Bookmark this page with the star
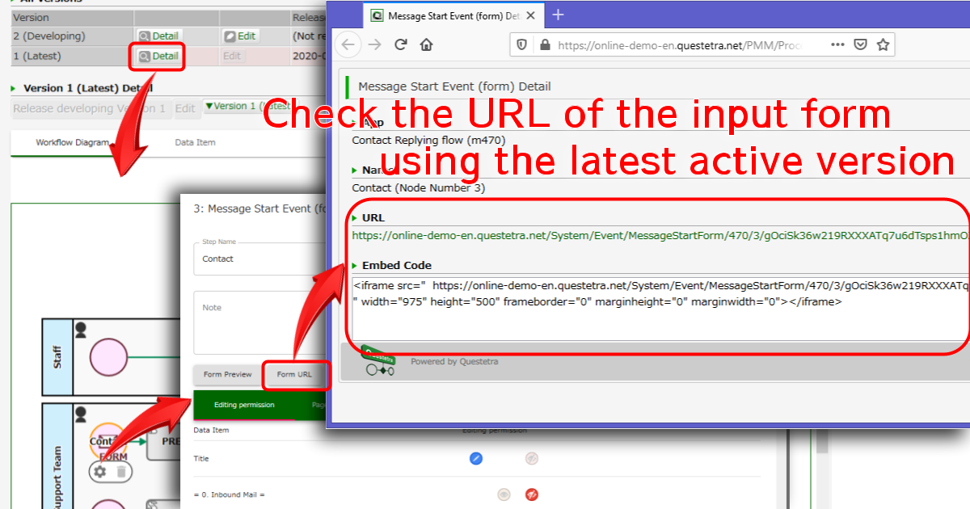Image resolution: width=970 pixels, height=509 pixels. click(884, 45)
